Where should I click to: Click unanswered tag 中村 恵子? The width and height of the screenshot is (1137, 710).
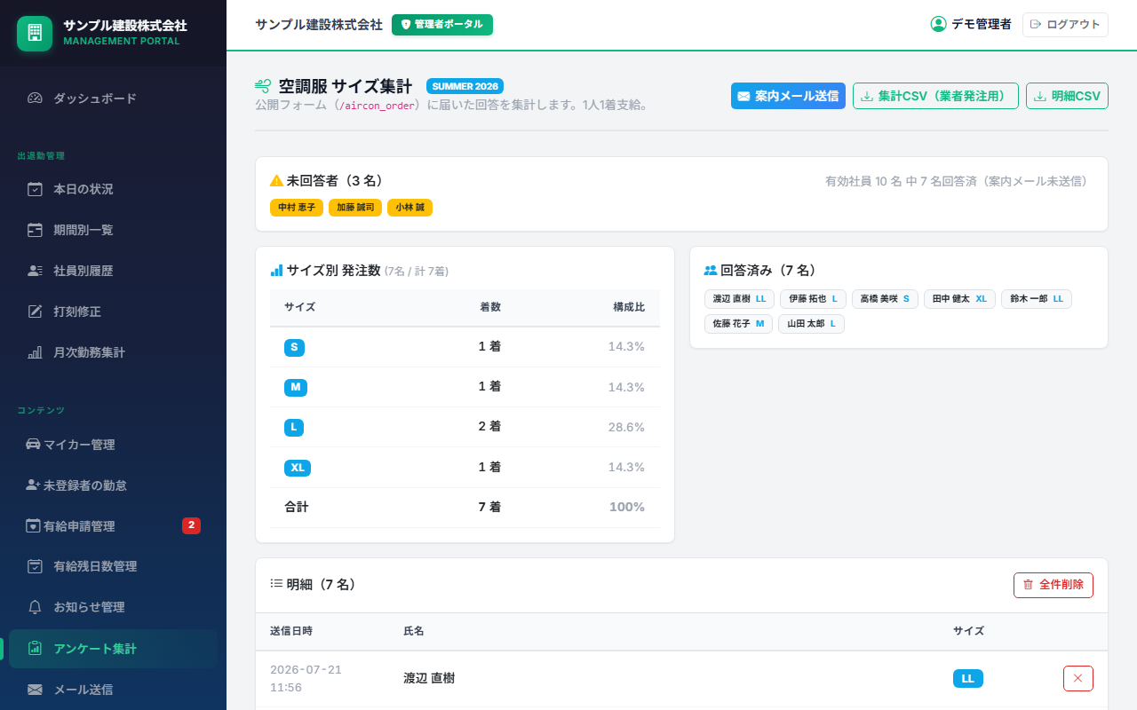297,208
